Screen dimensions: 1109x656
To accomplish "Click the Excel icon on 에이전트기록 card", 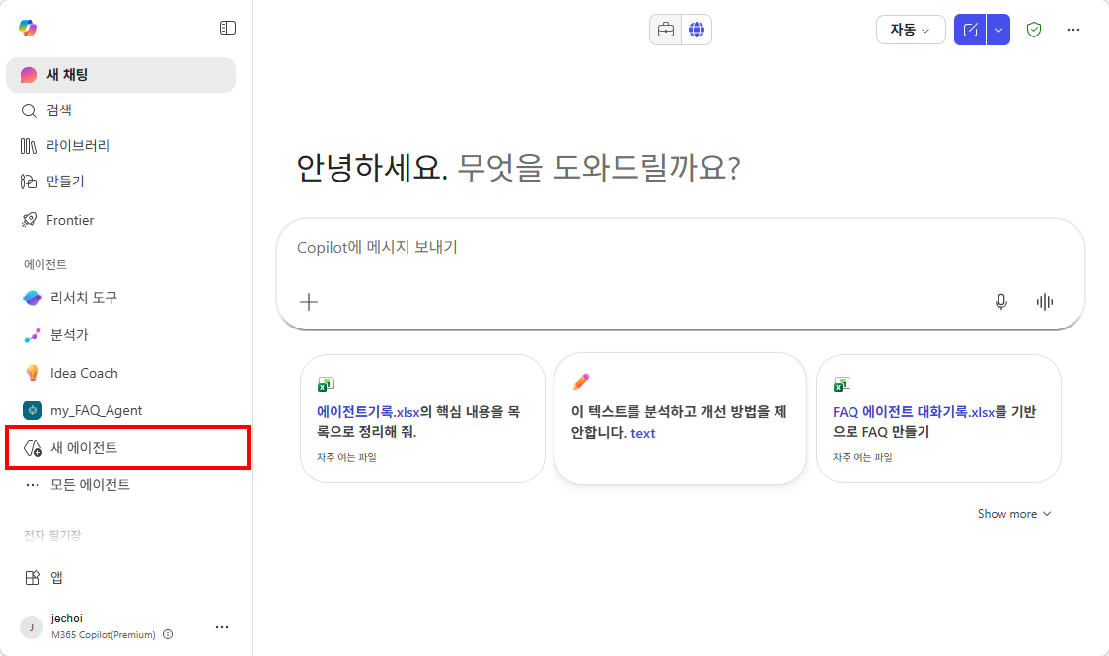I will (326, 384).
